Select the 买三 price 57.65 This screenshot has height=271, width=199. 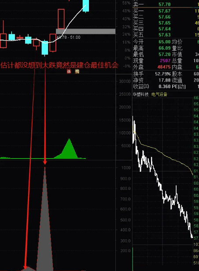(165, 23)
